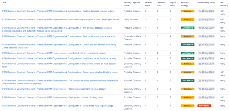
Task: Click calendar icon in Availability Zones row
Action: (x=200, y=45)
